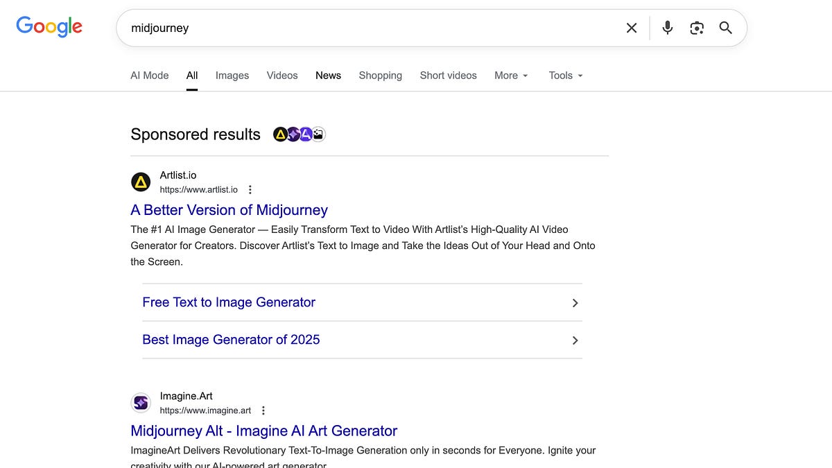
Task: Open Google Lens image search icon
Action: pyautogui.click(x=697, y=28)
